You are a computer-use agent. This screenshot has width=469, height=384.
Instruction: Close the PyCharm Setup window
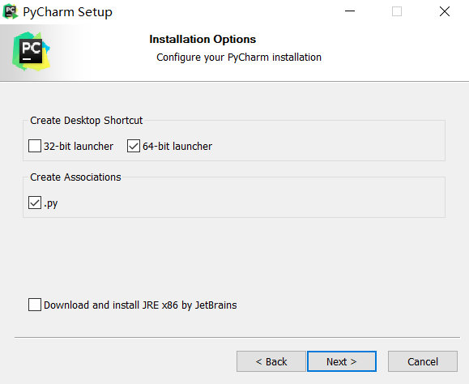445,11
